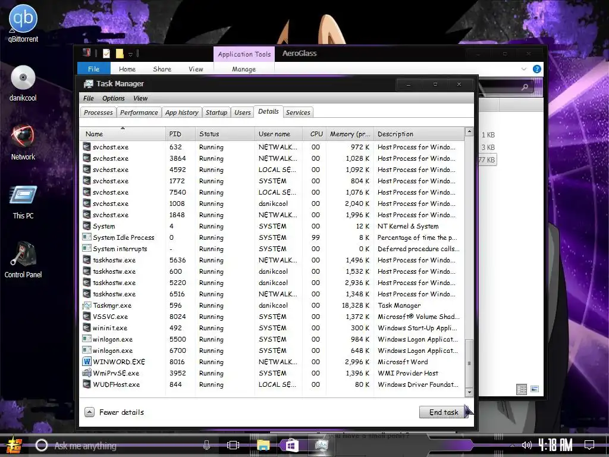
Task: Select the danikcool disc icon on desktop
Action: pos(23,83)
